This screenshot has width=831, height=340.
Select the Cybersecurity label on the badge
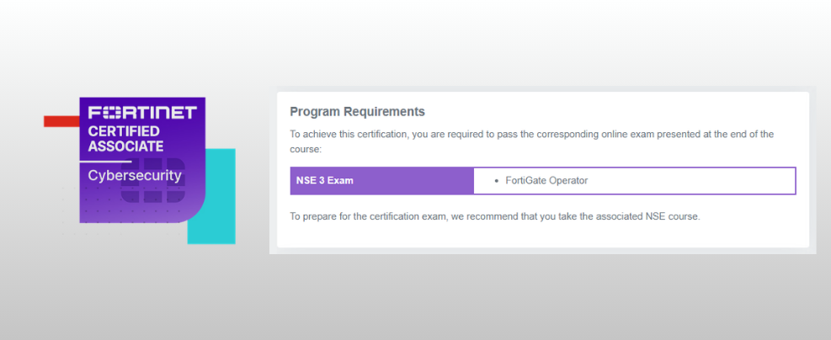[x=135, y=175]
